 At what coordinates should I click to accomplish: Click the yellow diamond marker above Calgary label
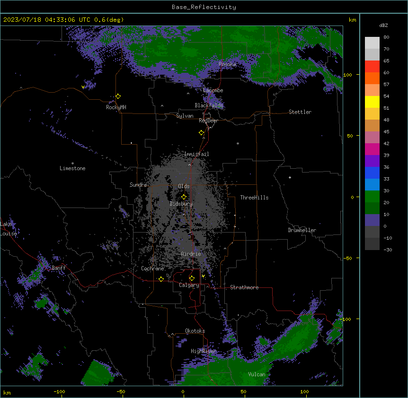192,278
